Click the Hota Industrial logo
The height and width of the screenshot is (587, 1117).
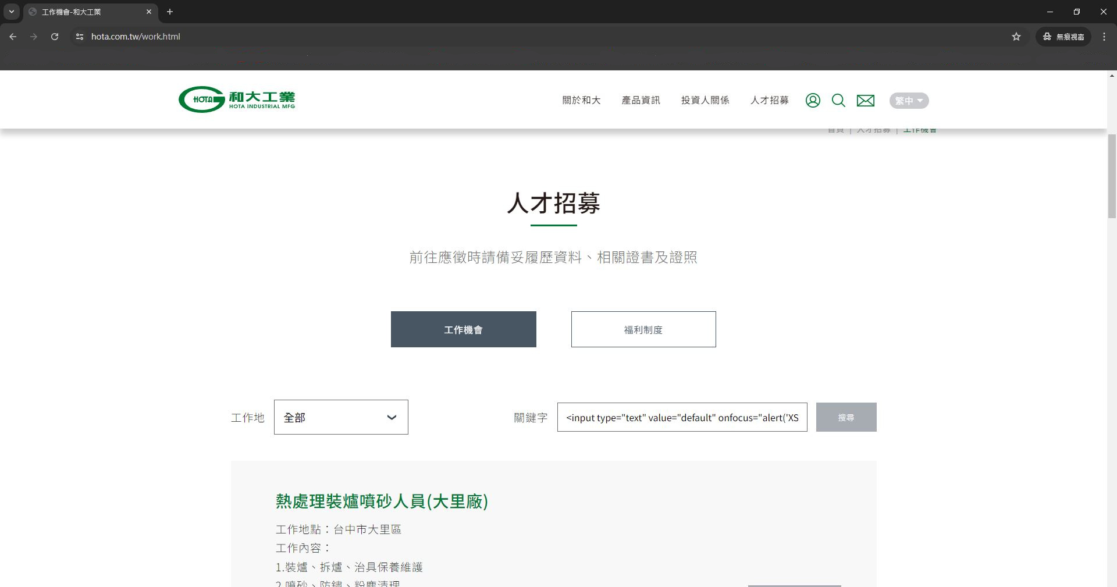(237, 99)
